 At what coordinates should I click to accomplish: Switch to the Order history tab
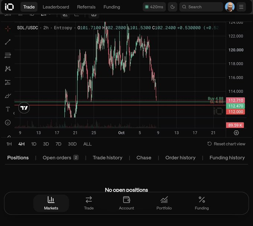click(180, 158)
